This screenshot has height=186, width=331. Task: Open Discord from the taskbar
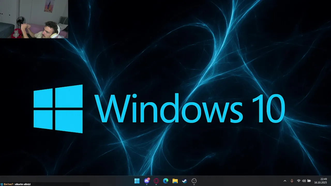147,181
